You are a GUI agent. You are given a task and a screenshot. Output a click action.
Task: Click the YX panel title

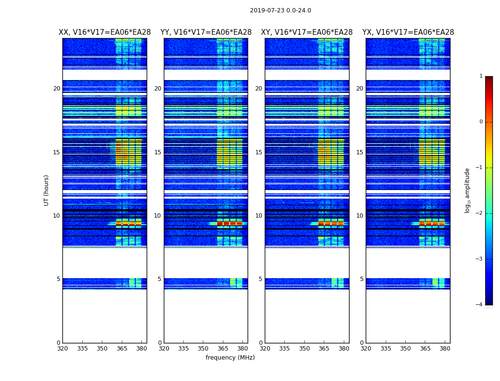click(408, 32)
